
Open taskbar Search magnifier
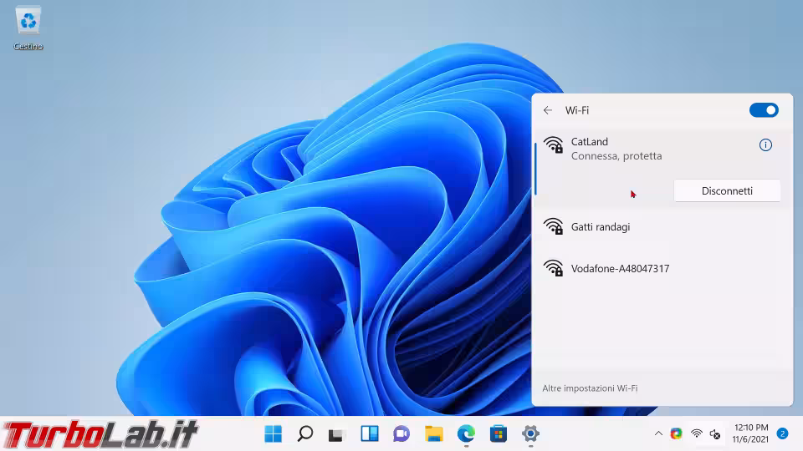click(x=305, y=433)
